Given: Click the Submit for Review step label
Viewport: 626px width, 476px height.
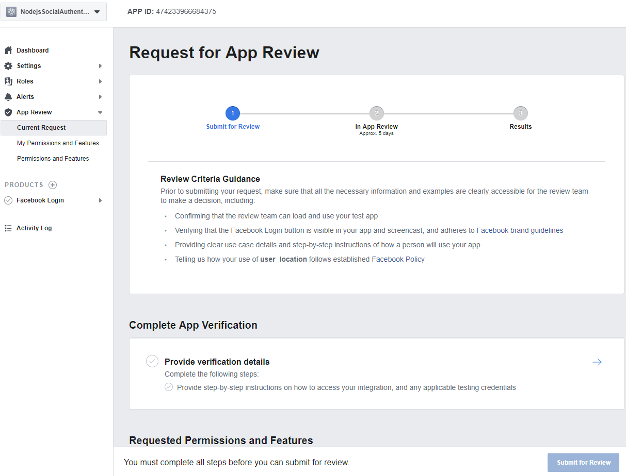Looking at the screenshot, I should [233, 127].
